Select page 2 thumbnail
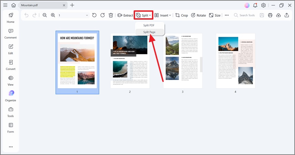Image resolution: width=295 pixels, height=155 pixels. [130, 61]
